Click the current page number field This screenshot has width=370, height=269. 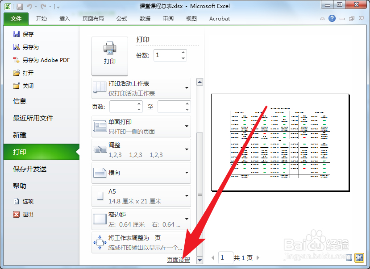pyautogui.click(x=225, y=258)
